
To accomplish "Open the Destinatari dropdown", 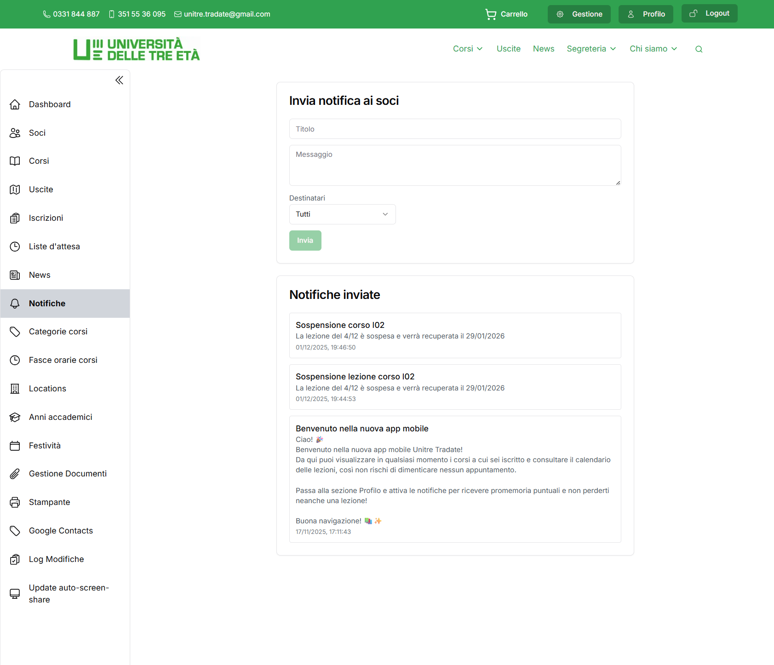I will [x=342, y=214].
